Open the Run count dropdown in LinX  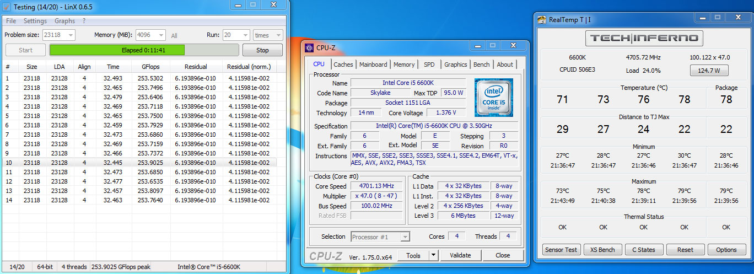[236, 35]
